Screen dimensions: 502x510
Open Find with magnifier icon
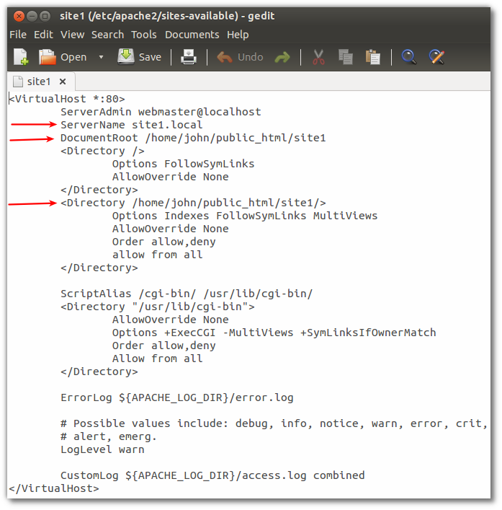[x=409, y=57]
